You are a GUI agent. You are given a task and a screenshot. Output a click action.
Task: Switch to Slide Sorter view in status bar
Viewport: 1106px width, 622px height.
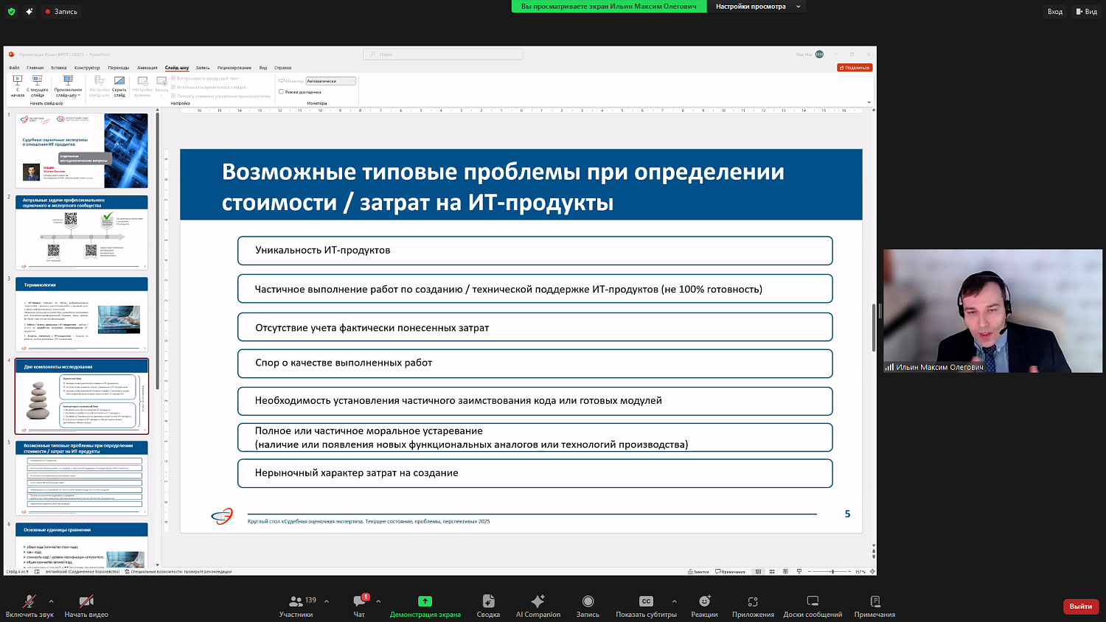773,572
